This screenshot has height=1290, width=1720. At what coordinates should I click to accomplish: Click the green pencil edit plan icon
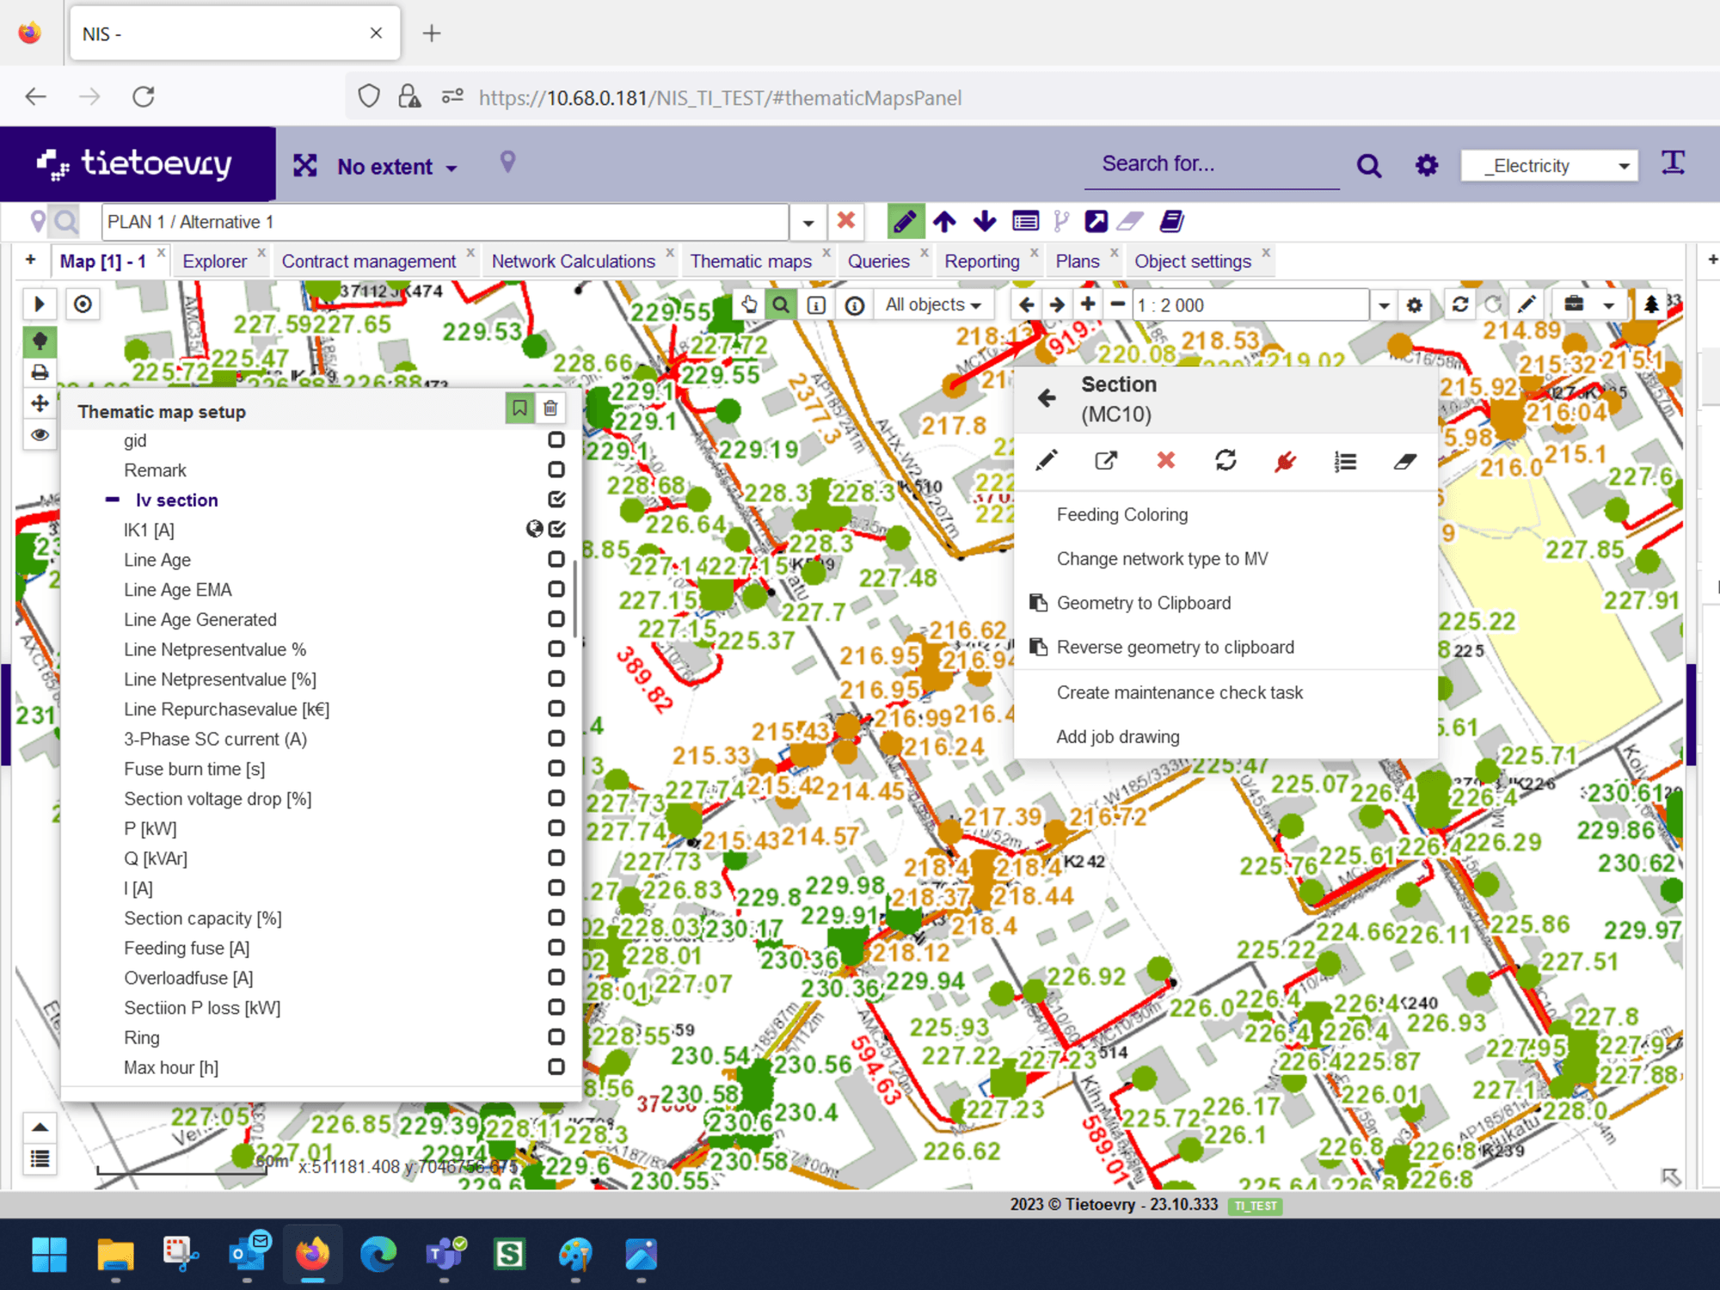click(905, 222)
